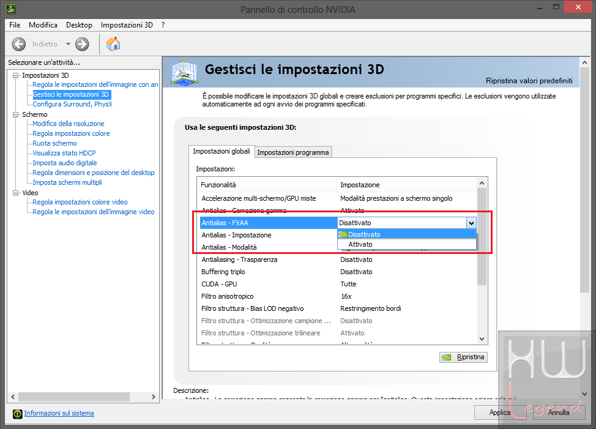Screen dimensions: 596x429
Task: Click the NVIDIA title bar app icon
Action: point(10,9)
